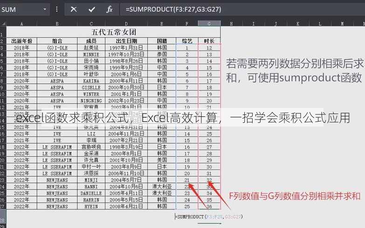Click the 出生日期 header cell

126,41
